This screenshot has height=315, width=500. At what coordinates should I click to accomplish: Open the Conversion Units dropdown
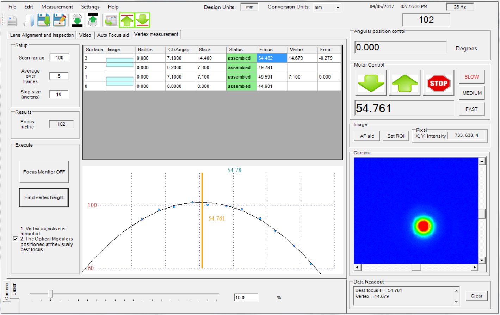337,7
